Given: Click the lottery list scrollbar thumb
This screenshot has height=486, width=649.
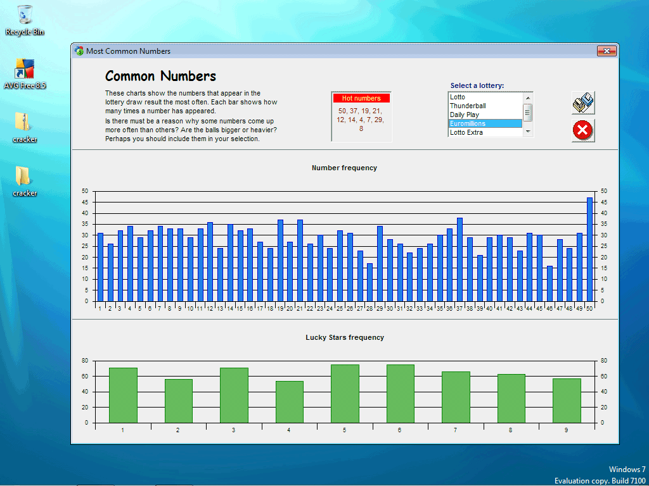Looking at the screenshot, I should (x=527, y=112).
